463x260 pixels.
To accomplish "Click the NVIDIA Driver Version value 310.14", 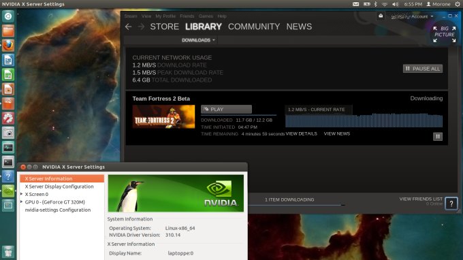I will tap(173, 235).
